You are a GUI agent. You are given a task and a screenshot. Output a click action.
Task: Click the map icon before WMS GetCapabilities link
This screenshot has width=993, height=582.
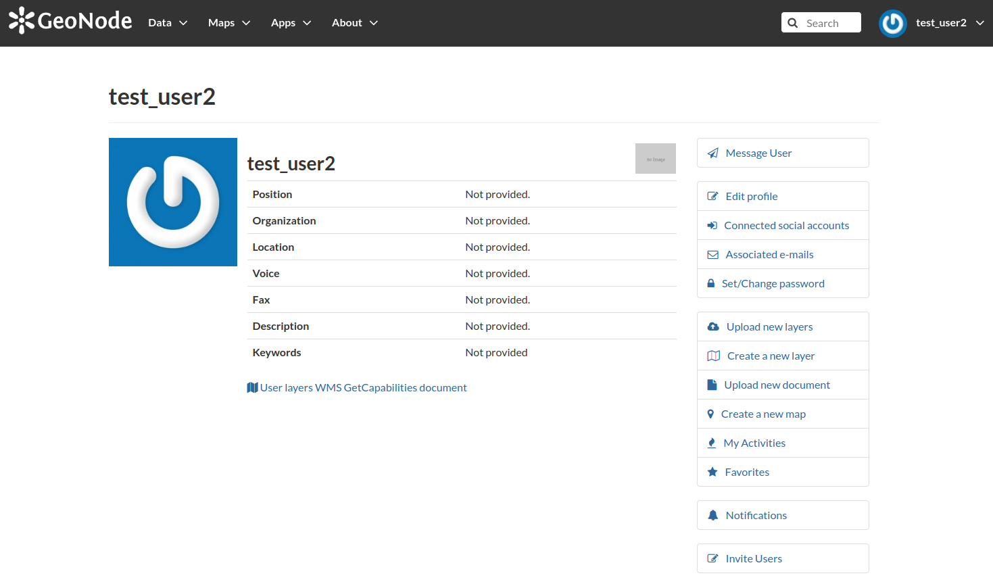(x=252, y=388)
